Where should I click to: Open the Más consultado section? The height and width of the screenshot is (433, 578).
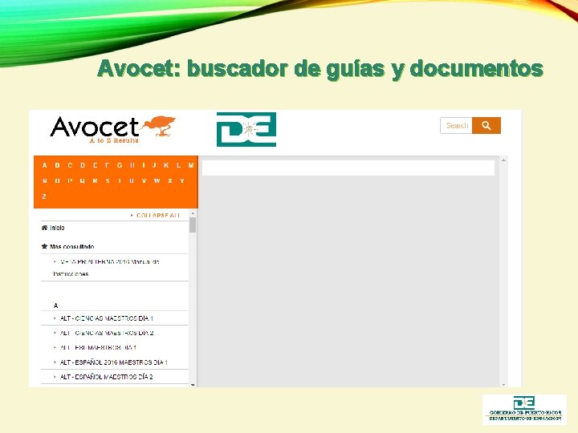pyautogui.click(x=72, y=246)
